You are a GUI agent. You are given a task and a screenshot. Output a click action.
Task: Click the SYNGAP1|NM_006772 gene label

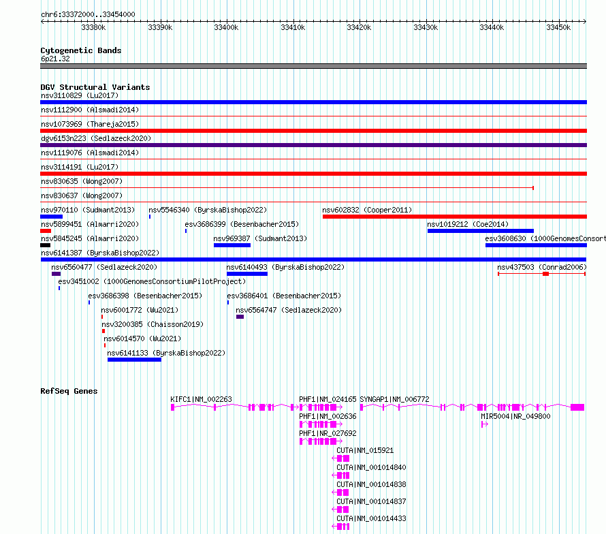[x=395, y=399]
